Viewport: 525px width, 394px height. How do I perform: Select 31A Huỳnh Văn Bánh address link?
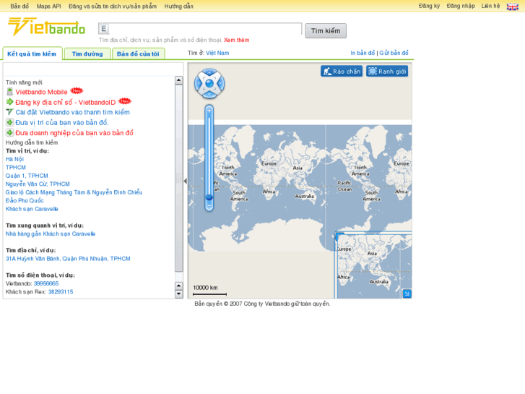click(68, 259)
